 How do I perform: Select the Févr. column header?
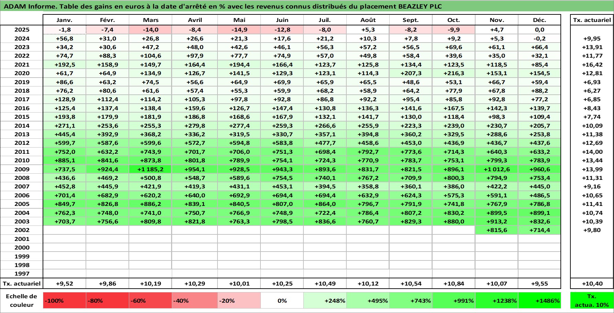107,20
